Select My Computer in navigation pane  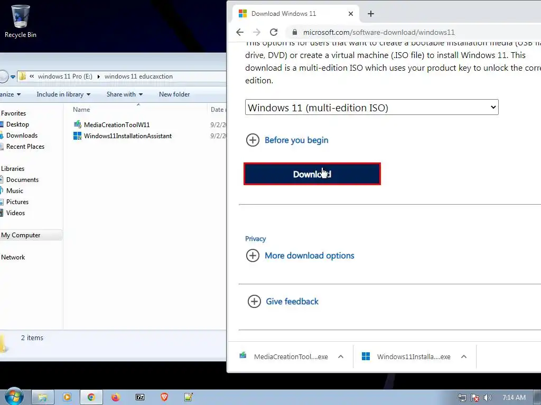pos(21,235)
